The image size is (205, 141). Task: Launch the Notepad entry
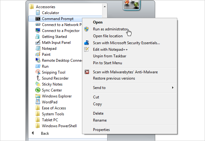pyautogui.click(x=49, y=49)
